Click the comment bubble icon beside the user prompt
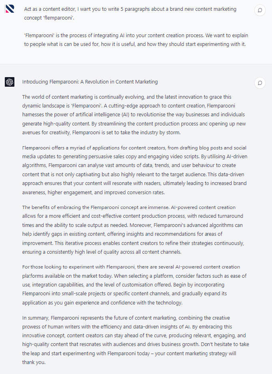272x374 pixels. pos(260,10)
